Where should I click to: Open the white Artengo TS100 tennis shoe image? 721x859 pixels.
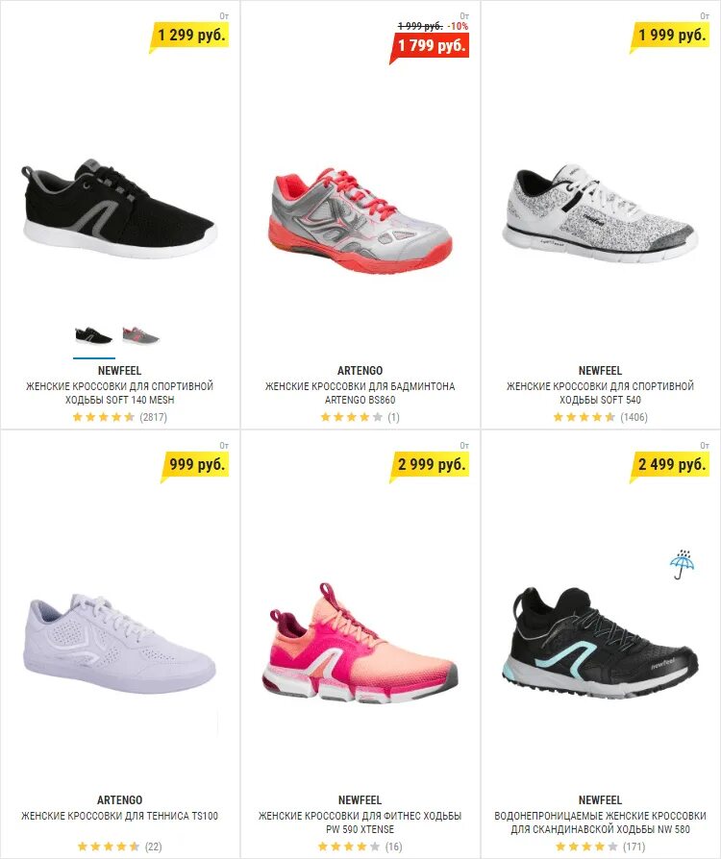click(x=119, y=642)
